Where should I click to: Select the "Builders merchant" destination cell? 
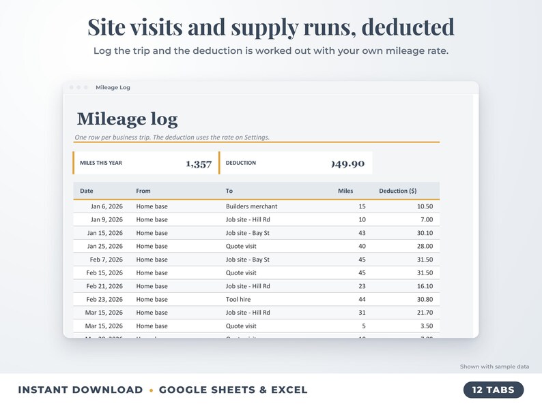[x=251, y=206]
